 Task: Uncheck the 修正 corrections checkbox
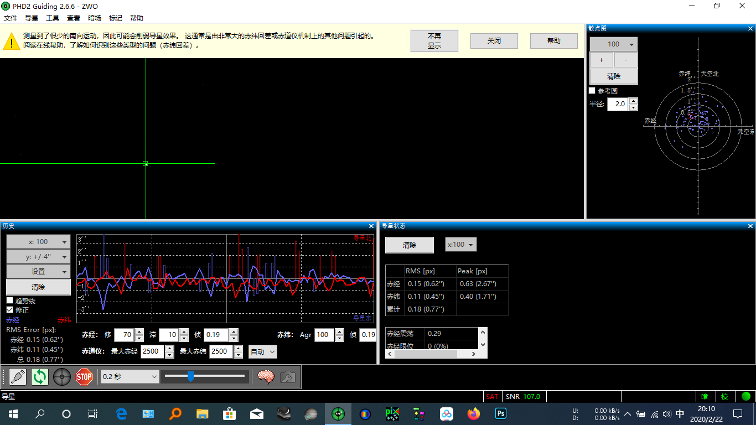9,310
